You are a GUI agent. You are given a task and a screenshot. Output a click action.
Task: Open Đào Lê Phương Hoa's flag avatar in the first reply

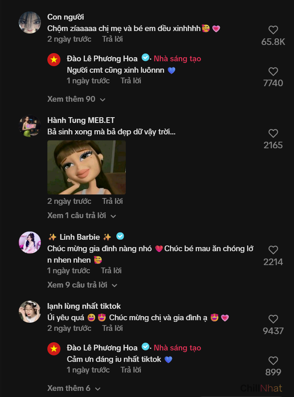coord(53,60)
